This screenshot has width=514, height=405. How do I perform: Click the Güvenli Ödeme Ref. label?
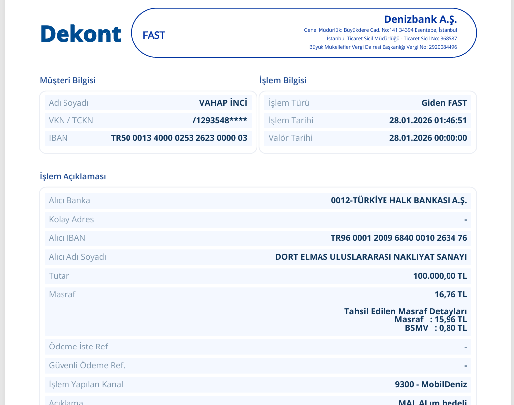click(x=87, y=365)
